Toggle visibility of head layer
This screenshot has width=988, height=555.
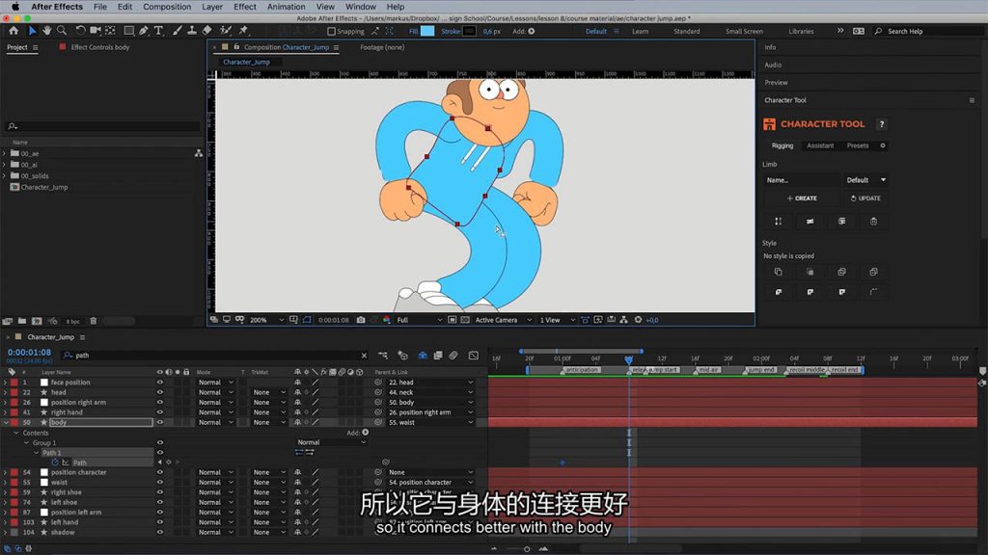pos(160,392)
